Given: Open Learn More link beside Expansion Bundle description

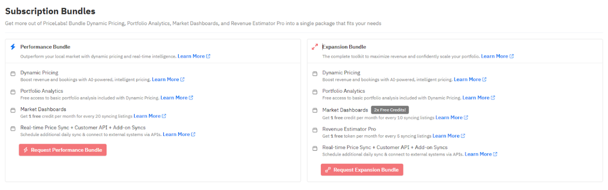Looking at the screenshot, I should (x=497, y=56).
